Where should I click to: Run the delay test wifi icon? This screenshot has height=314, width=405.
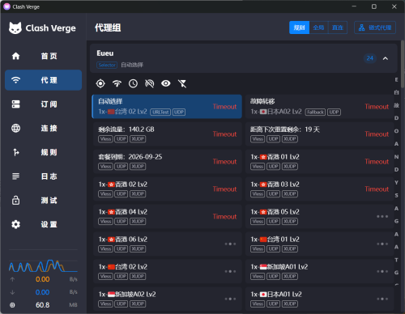coord(117,83)
